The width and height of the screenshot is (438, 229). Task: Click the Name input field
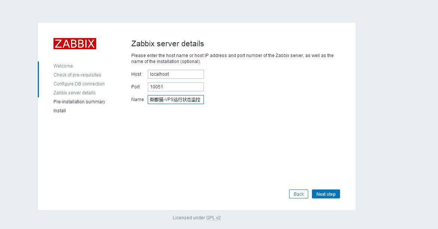(176, 100)
